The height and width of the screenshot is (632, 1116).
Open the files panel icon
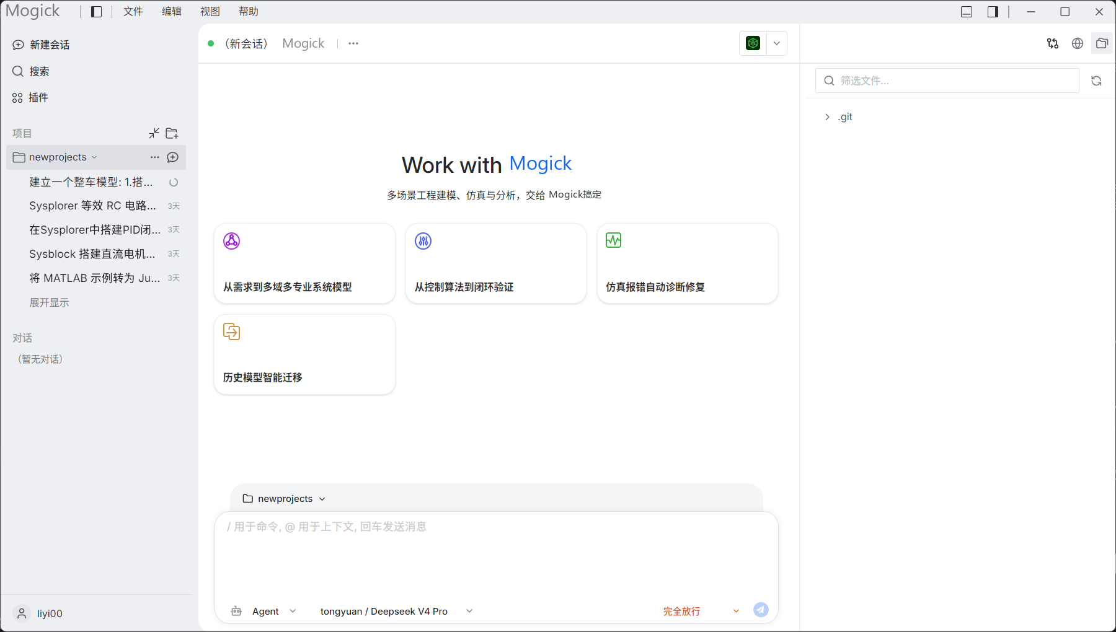pos(1102,43)
